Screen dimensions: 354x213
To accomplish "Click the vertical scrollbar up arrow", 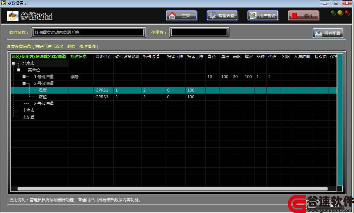I will pos(340,56).
